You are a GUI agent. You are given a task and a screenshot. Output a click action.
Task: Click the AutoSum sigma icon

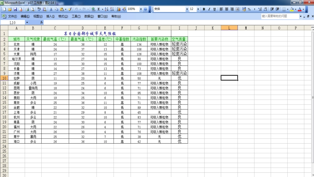(98, 9)
